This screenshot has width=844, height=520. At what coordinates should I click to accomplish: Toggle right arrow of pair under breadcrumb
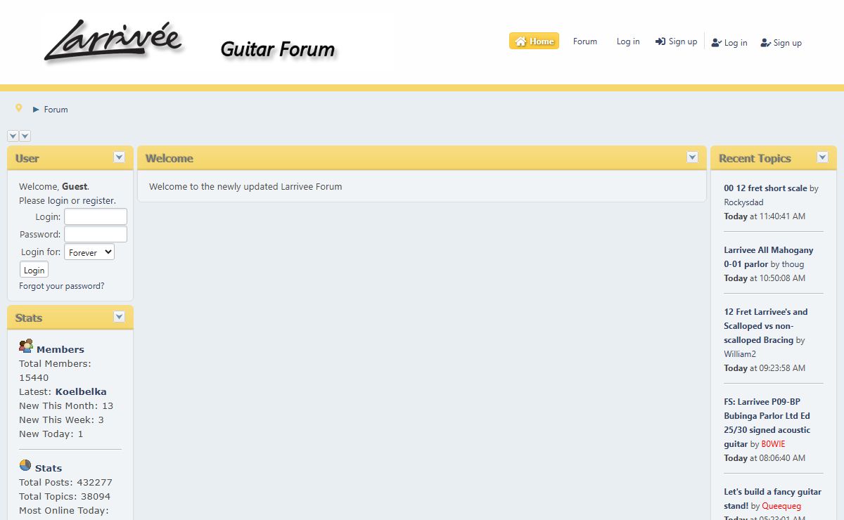[x=25, y=136]
